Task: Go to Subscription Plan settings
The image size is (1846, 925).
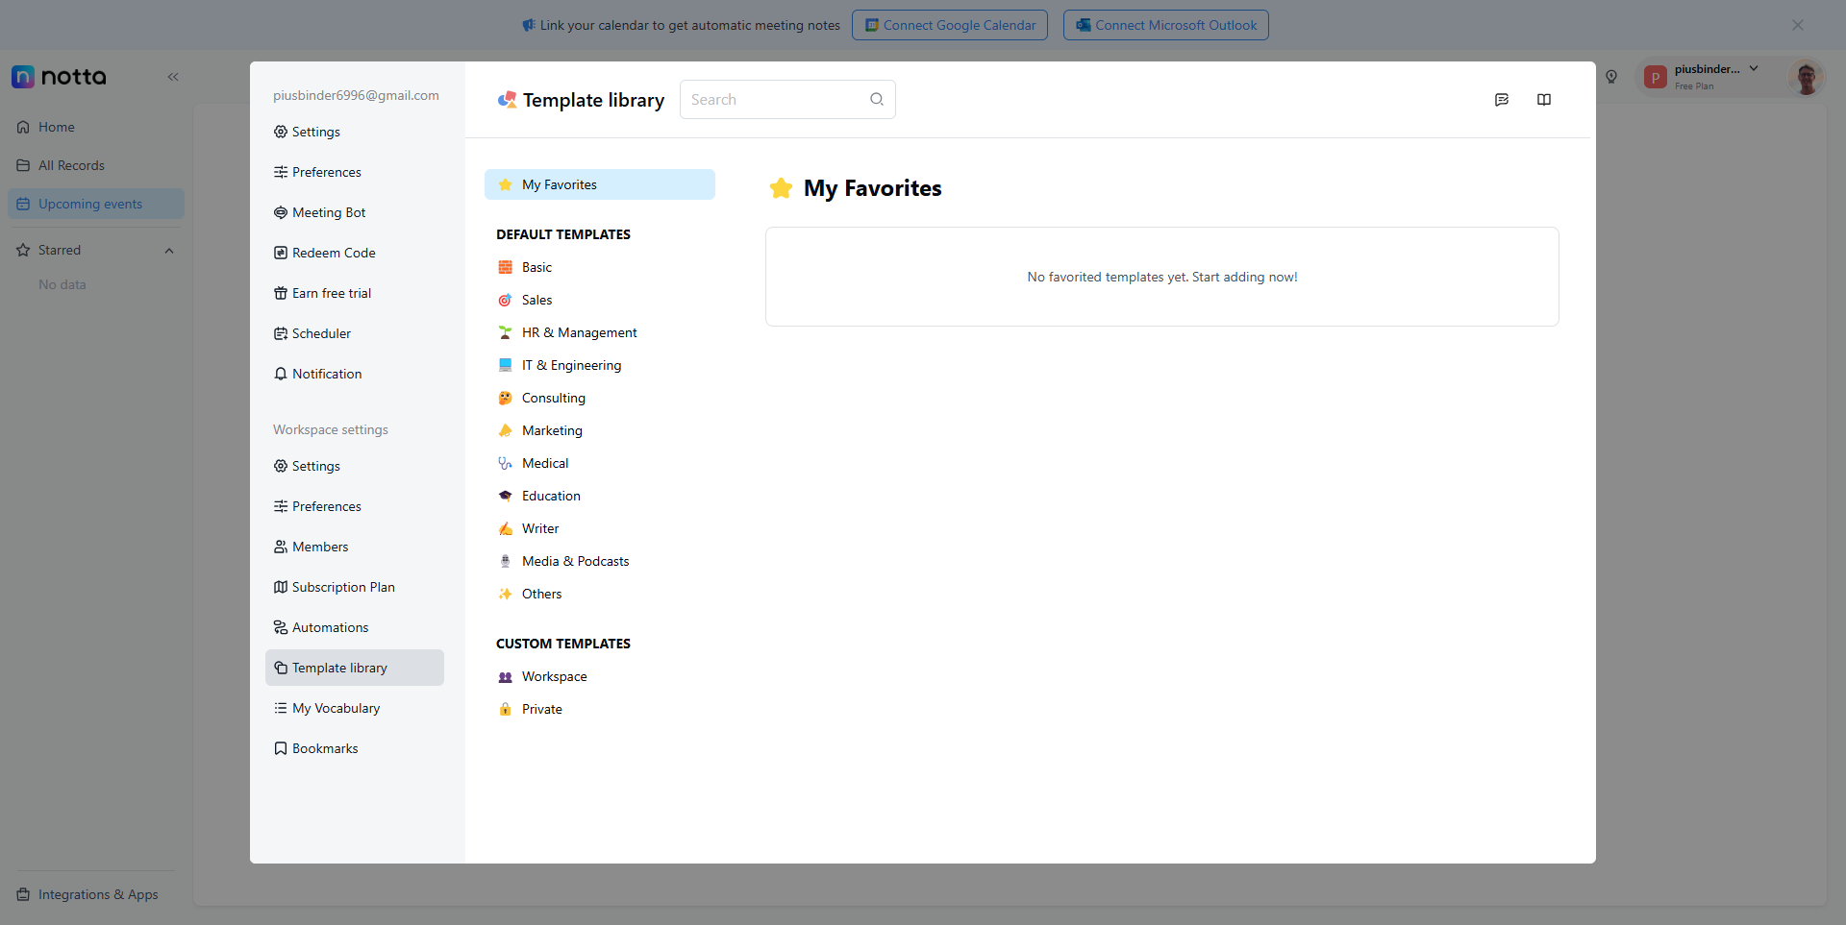Action: point(342,587)
